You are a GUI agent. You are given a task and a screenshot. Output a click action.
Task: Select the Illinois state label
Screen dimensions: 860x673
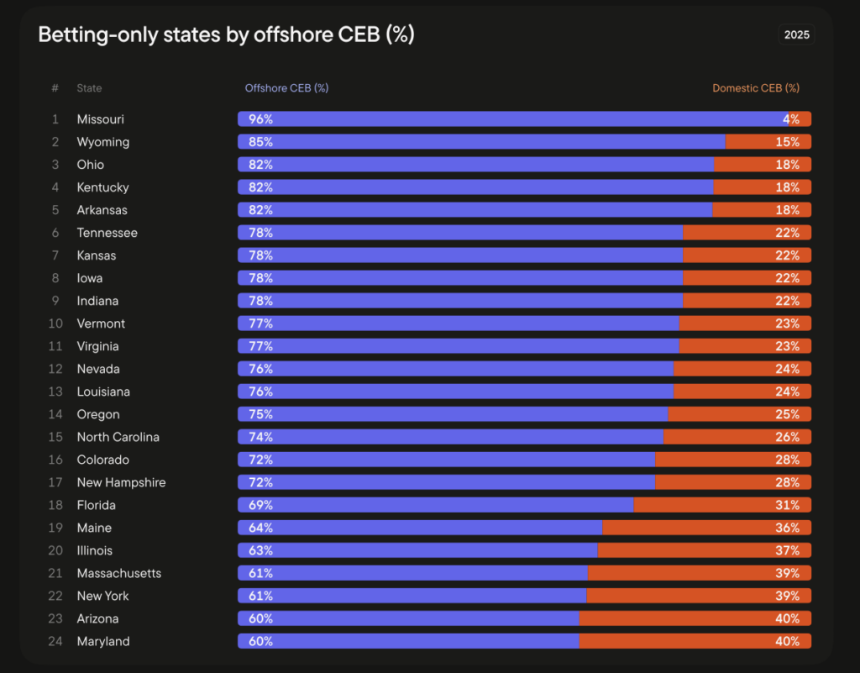[x=94, y=550]
